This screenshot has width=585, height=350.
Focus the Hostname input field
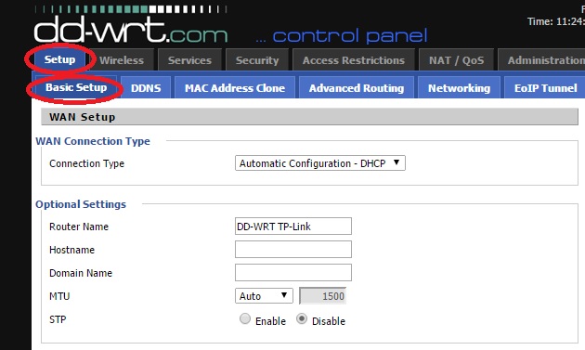(293, 249)
